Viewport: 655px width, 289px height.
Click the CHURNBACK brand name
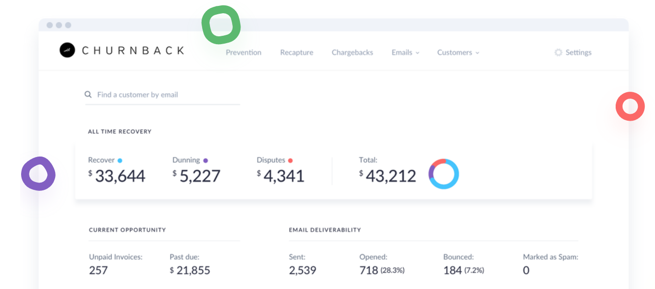133,50
